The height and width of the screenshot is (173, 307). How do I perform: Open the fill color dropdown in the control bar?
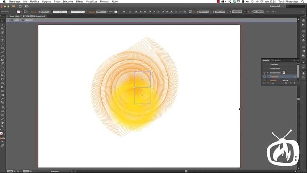point(21,12)
